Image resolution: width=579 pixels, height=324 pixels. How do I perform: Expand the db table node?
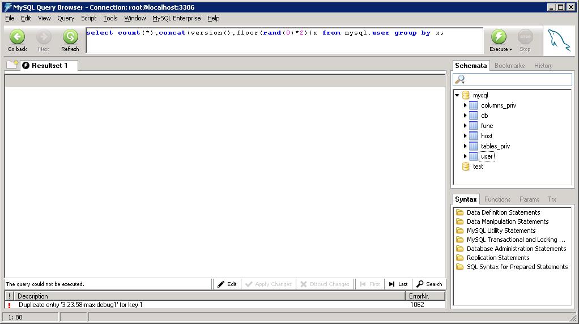pyautogui.click(x=465, y=116)
